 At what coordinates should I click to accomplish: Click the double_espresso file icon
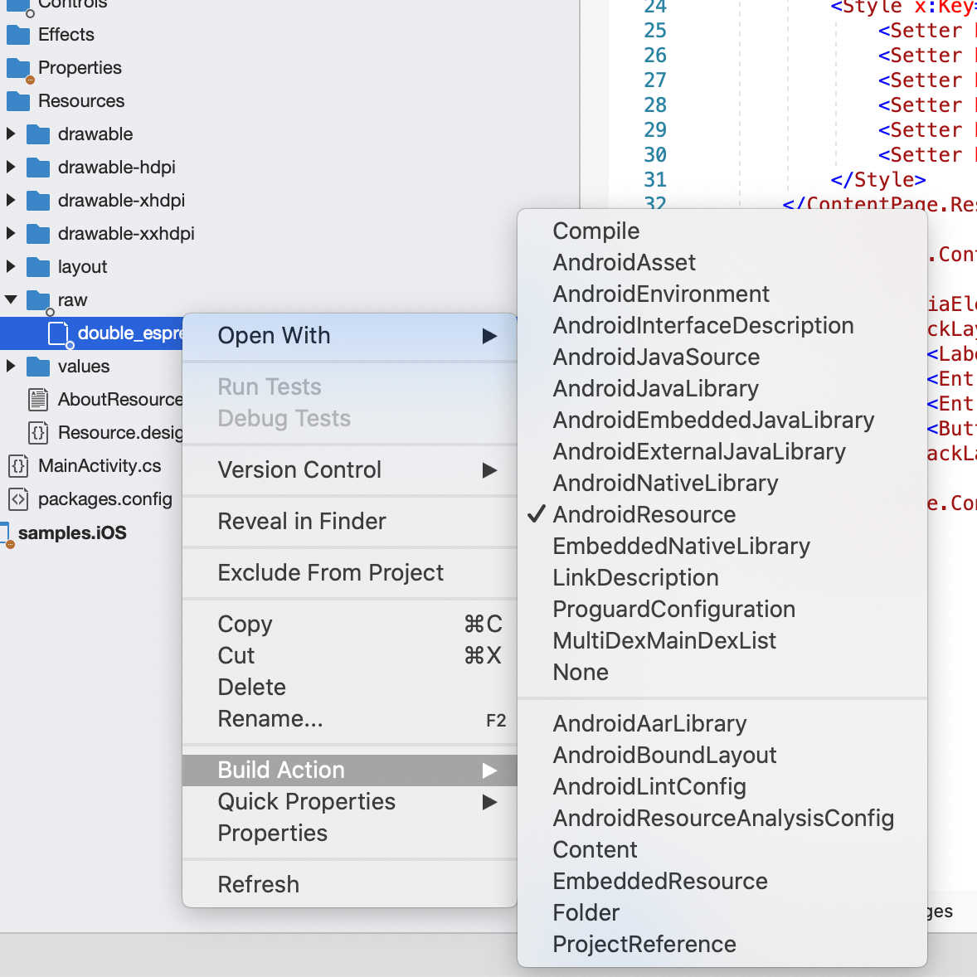point(58,333)
